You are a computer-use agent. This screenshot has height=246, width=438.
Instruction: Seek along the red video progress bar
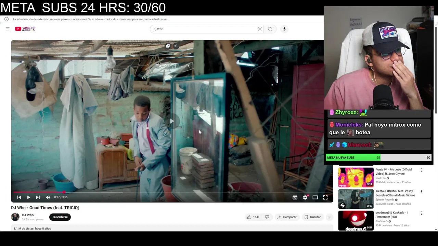coord(172,192)
